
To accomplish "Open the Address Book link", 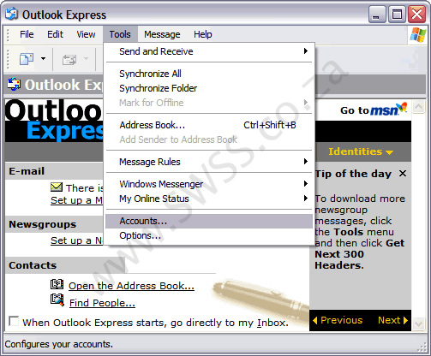I will pos(131,286).
